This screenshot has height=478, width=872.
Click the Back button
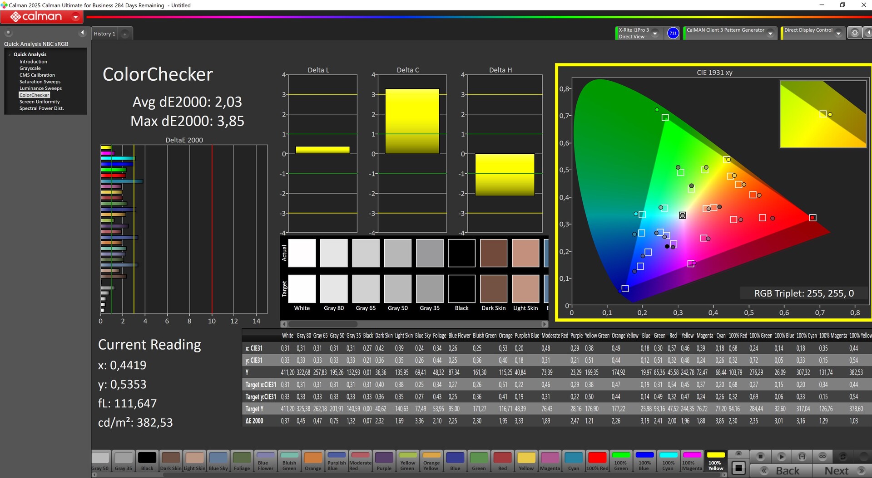[x=781, y=471]
